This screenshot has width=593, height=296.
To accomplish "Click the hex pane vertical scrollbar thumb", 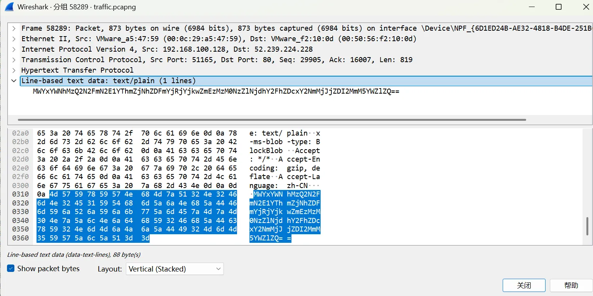I will 587,226.
